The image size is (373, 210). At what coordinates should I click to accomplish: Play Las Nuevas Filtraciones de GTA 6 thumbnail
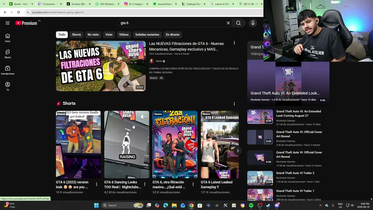pyautogui.click(x=101, y=66)
